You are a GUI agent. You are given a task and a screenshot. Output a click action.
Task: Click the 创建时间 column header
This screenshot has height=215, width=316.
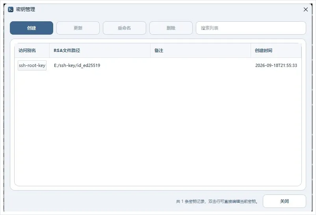pos(276,50)
